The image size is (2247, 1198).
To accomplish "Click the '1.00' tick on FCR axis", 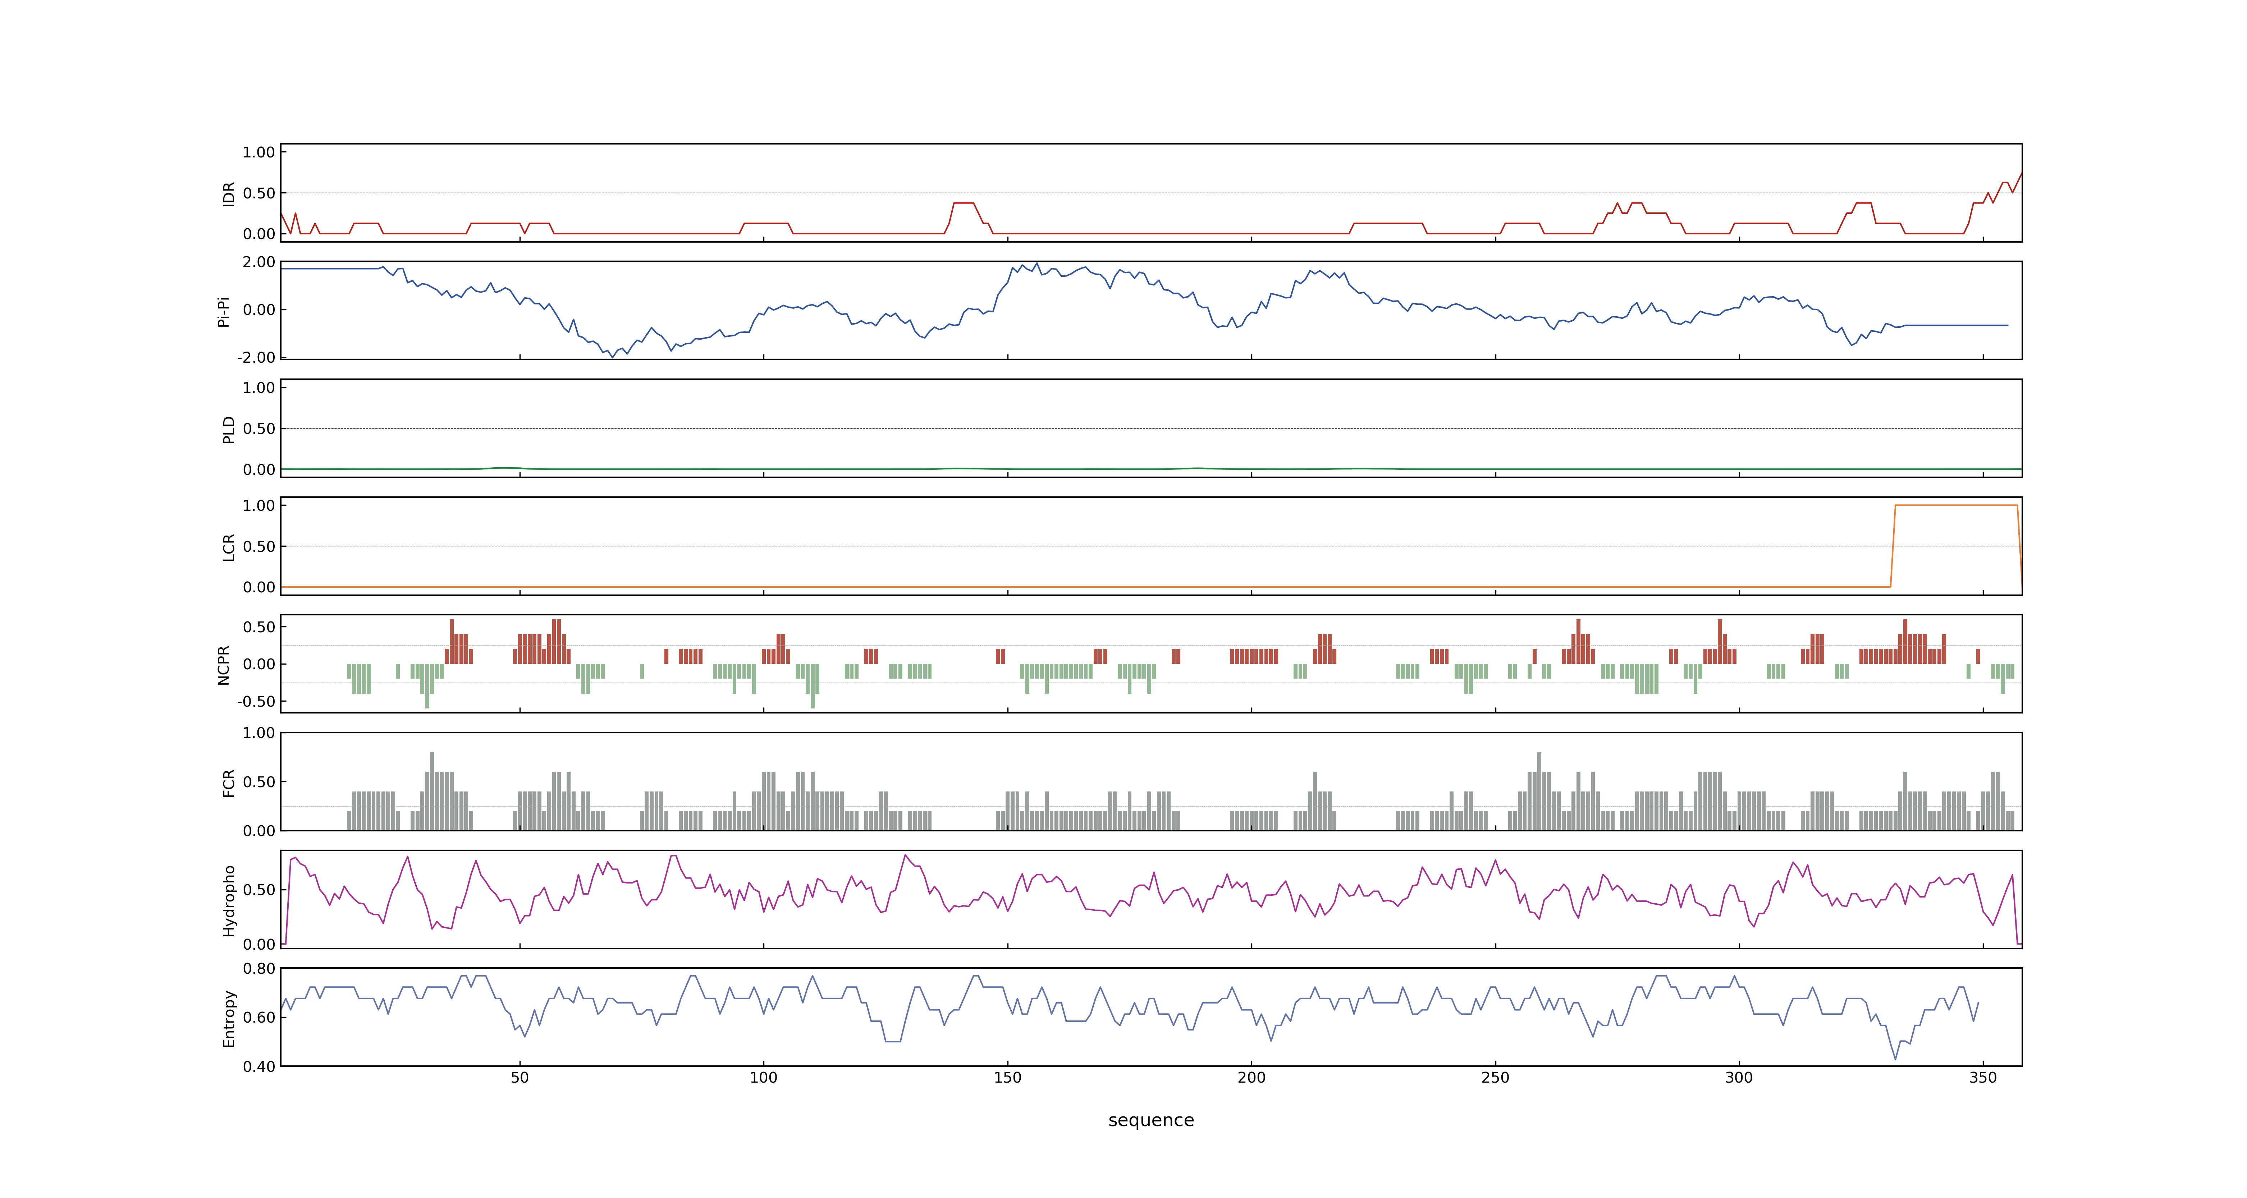I will 259,733.
